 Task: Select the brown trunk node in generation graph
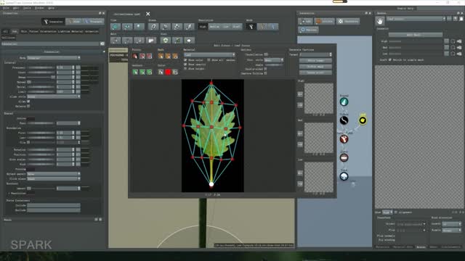[344, 158]
